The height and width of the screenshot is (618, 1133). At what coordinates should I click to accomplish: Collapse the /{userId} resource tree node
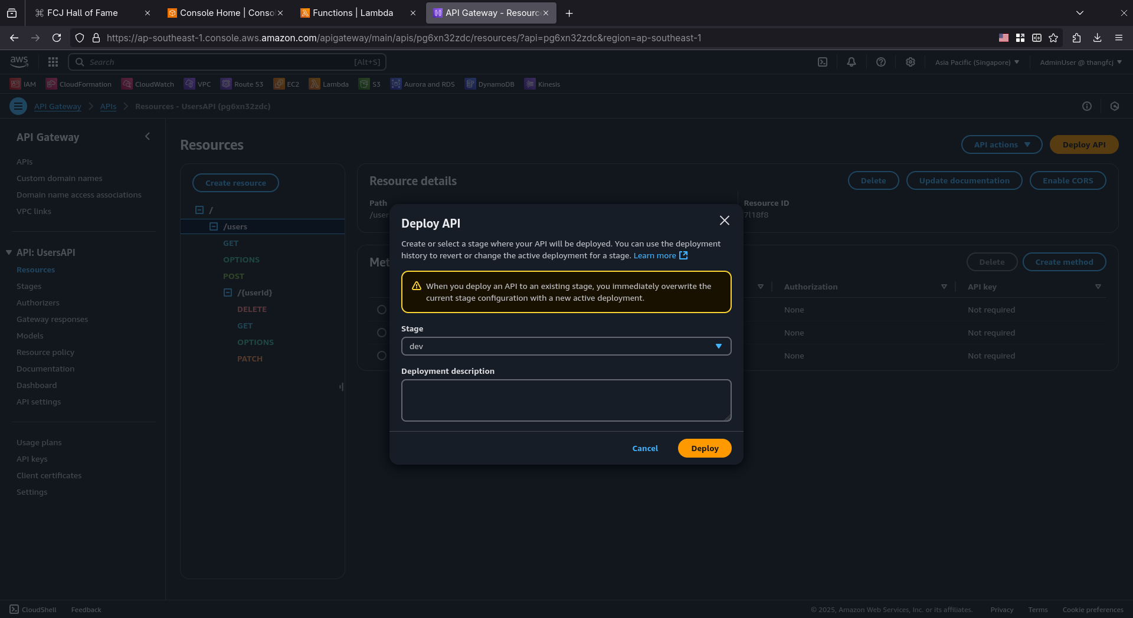(228, 292)
